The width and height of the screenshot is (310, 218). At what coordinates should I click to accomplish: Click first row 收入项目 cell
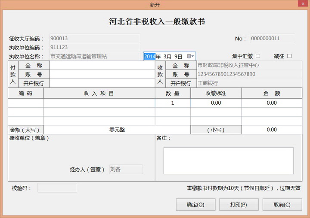[x=99, y=103]
